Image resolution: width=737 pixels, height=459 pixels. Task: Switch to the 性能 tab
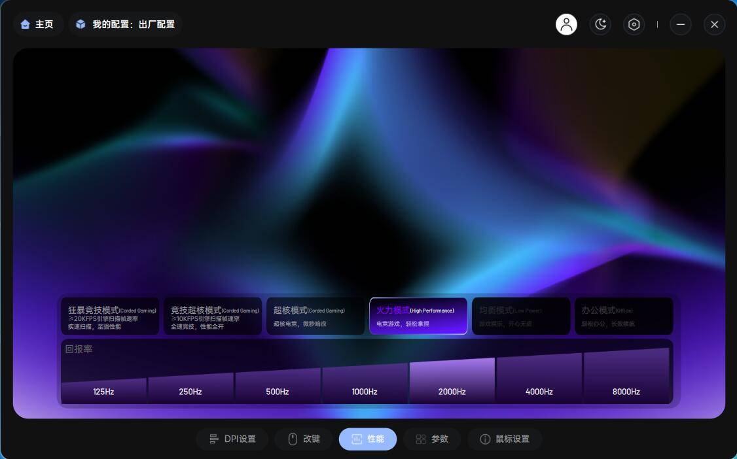[x=368, y=439]
